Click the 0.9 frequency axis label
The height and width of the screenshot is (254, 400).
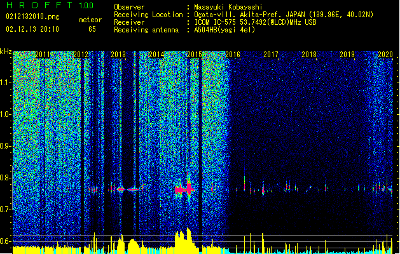point(5,146)
